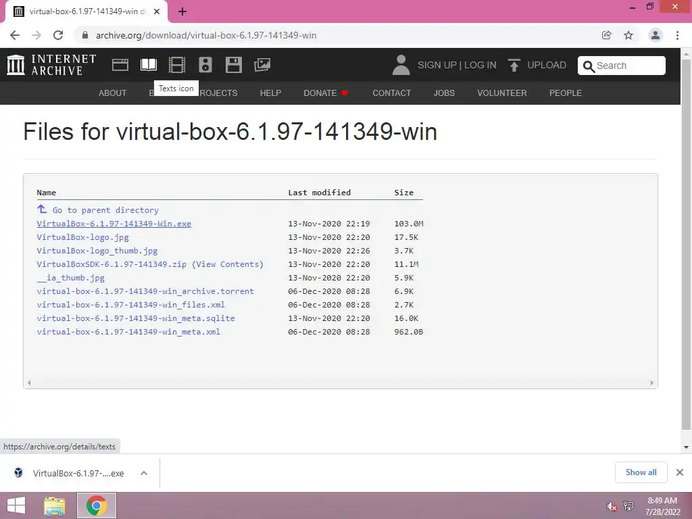Open the ABOUT menu item
The image size is (692, 519).
pyautogui.click(x=113, y=93)
